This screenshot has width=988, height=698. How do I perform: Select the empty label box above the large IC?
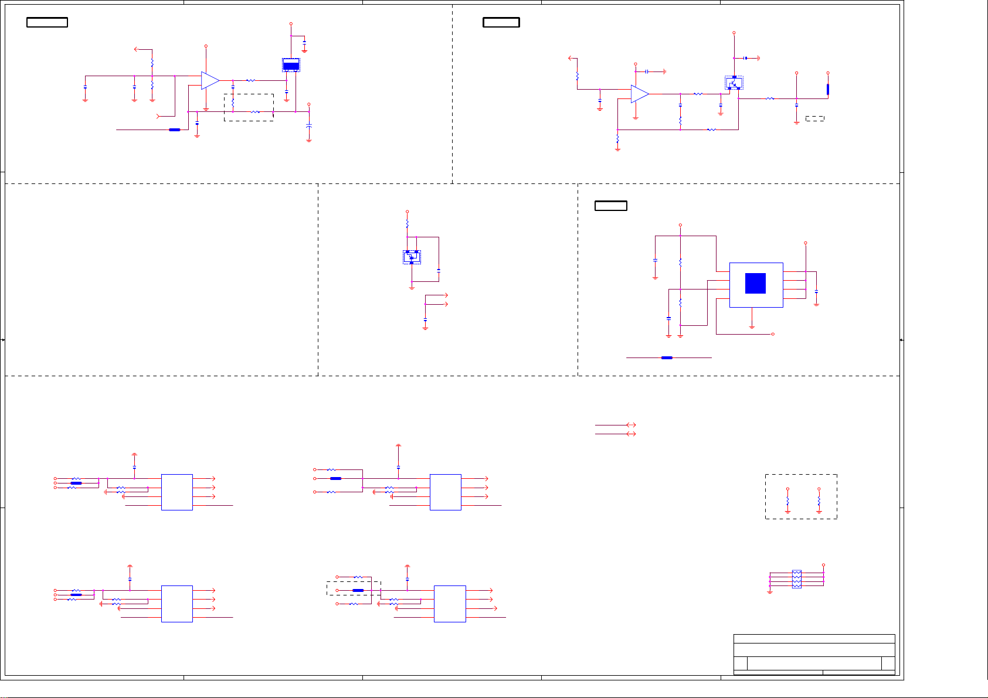point(611,206)
